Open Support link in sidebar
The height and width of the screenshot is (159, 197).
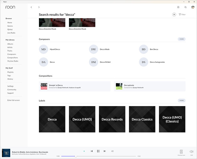click(x=10, y=93)
